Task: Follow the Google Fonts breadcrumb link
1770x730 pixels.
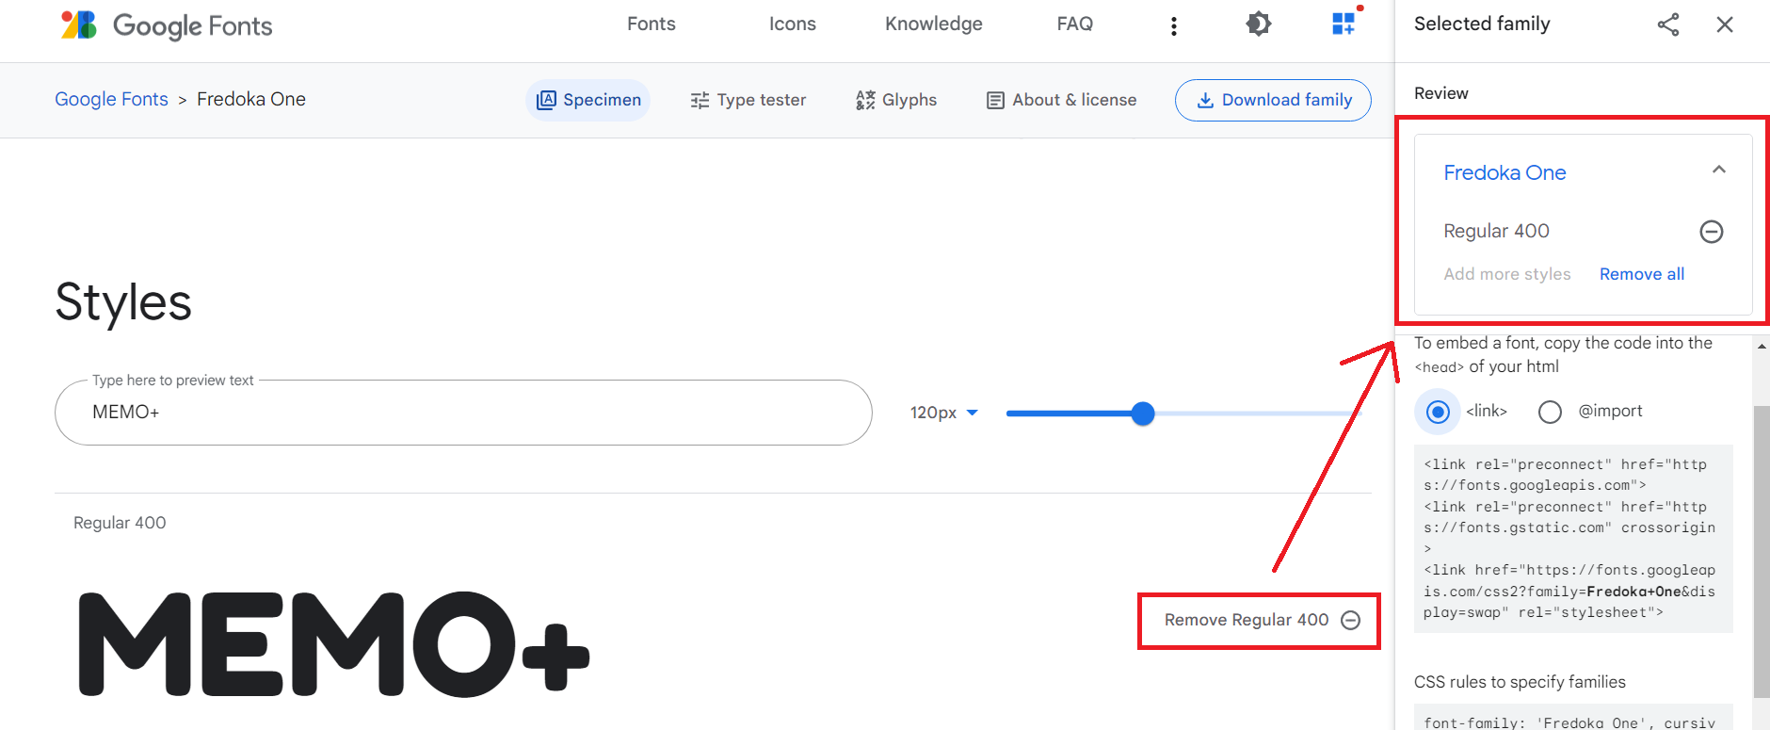Action: pos(111,99)
